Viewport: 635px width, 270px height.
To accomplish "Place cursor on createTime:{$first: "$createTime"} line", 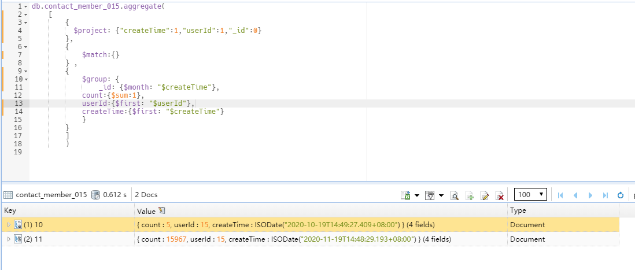I will 153,112.
